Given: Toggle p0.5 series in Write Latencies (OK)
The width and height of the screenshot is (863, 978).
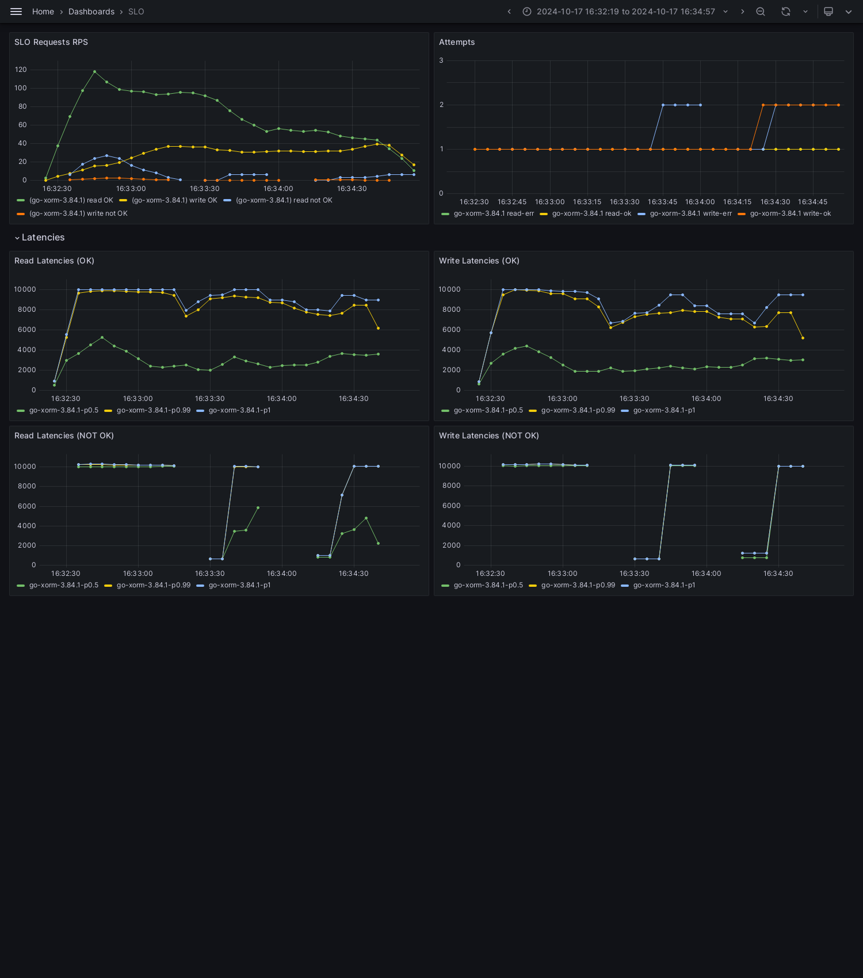Looking at the screenshot, I should pos(488,410).
